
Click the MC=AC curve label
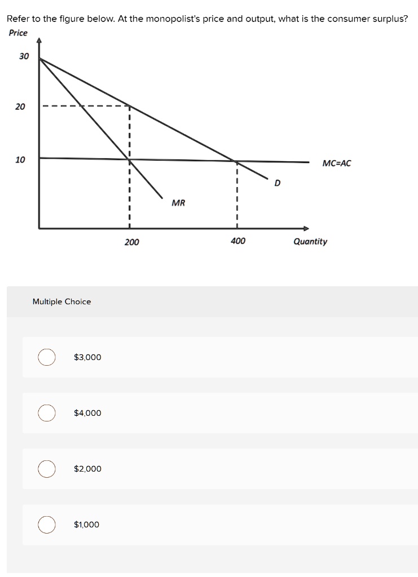337,163
